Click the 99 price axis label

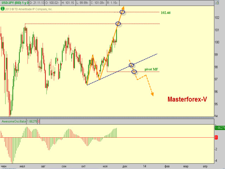[x=216, y=55]
